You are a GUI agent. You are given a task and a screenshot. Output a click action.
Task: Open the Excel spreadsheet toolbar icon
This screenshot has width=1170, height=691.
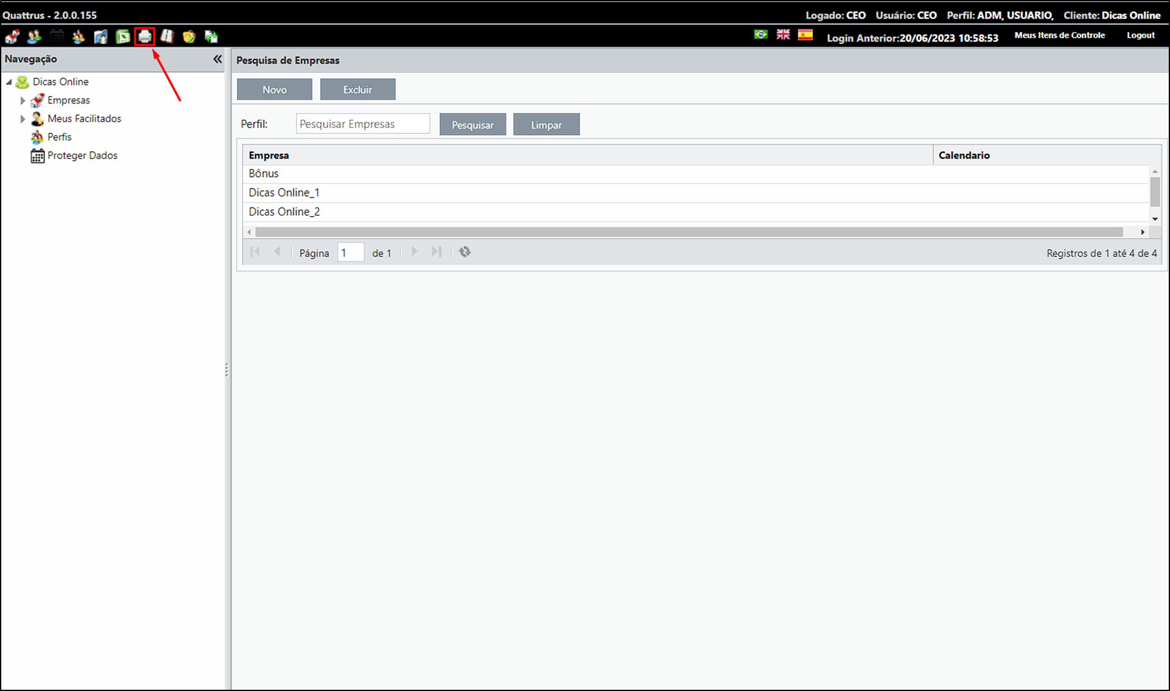(x=123, y=37)
